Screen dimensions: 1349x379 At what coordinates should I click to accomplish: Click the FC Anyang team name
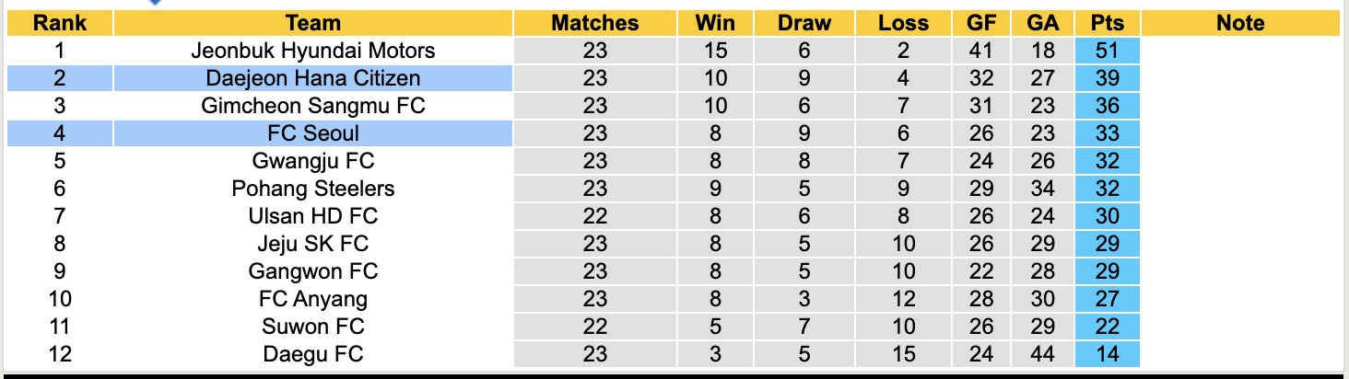(x=312, y=299)
